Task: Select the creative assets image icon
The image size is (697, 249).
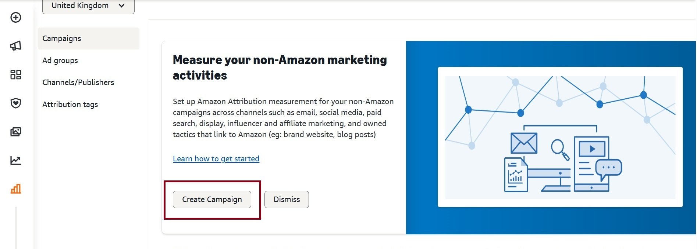Action: pos(15,132)
